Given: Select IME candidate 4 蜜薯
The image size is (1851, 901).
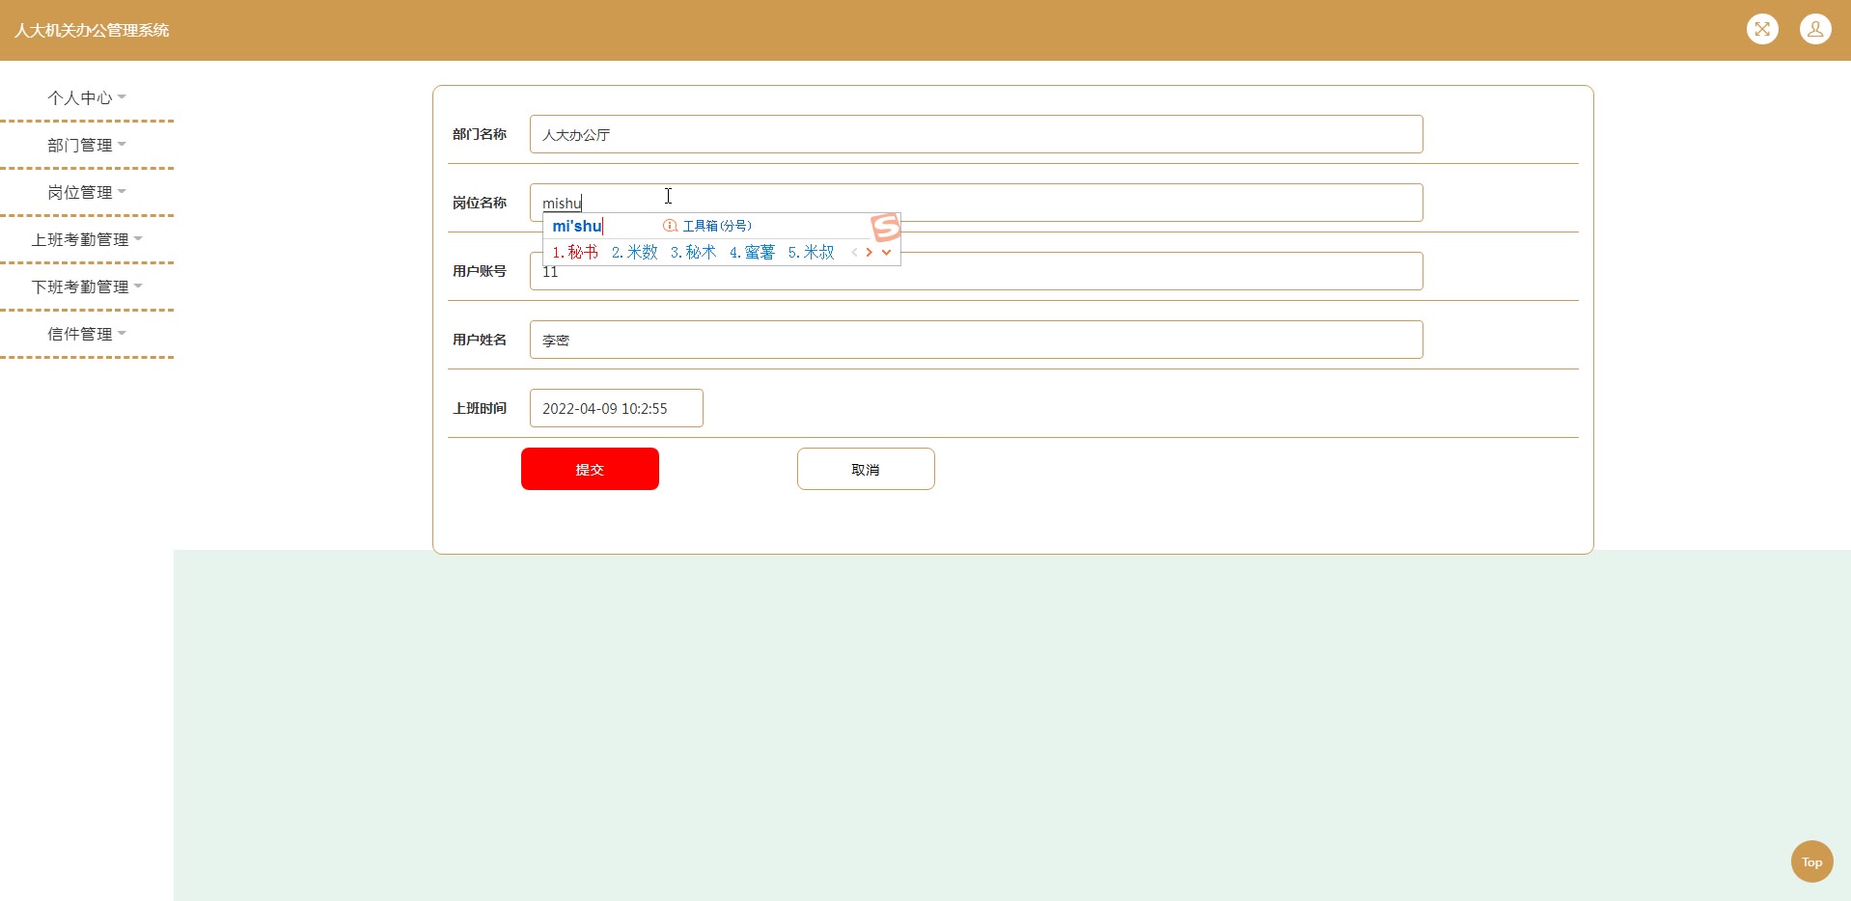Looking at the screenshot, I should click(752, 253).
